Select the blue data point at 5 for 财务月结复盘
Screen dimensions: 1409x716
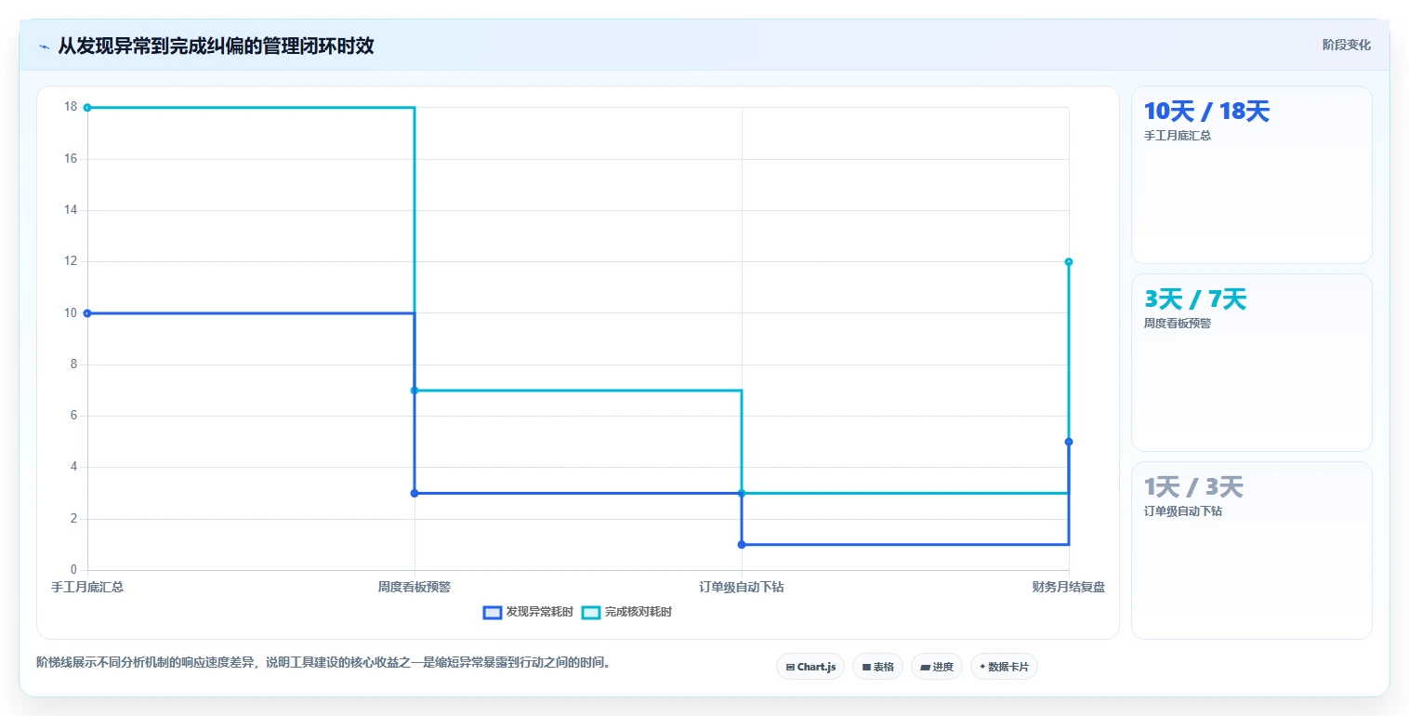[x=1069, y=442]
